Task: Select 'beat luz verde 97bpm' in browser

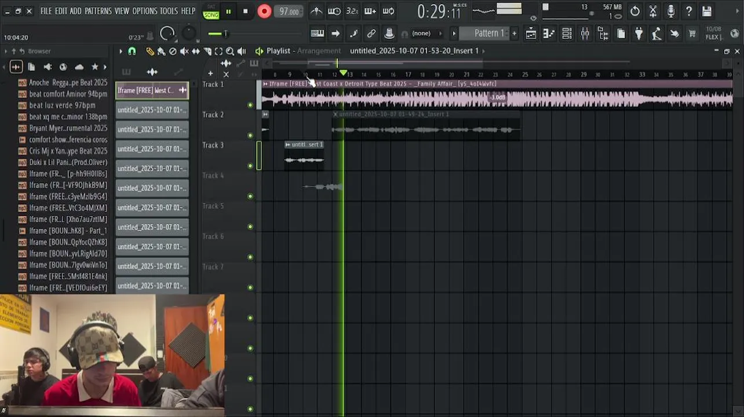Action: (x=62, y=105)
